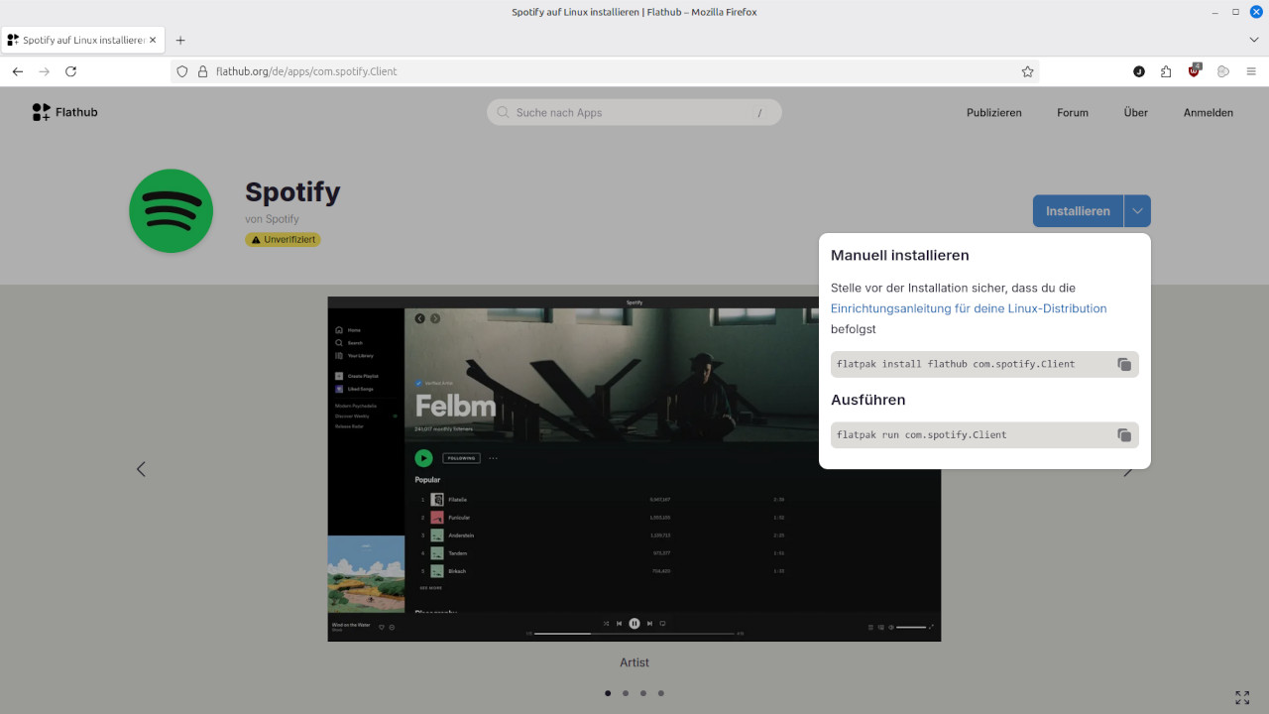Viewport: 1269px width, 714px height.
Task: Copy the flatpak install command
Action: (x=1124, y=364)
